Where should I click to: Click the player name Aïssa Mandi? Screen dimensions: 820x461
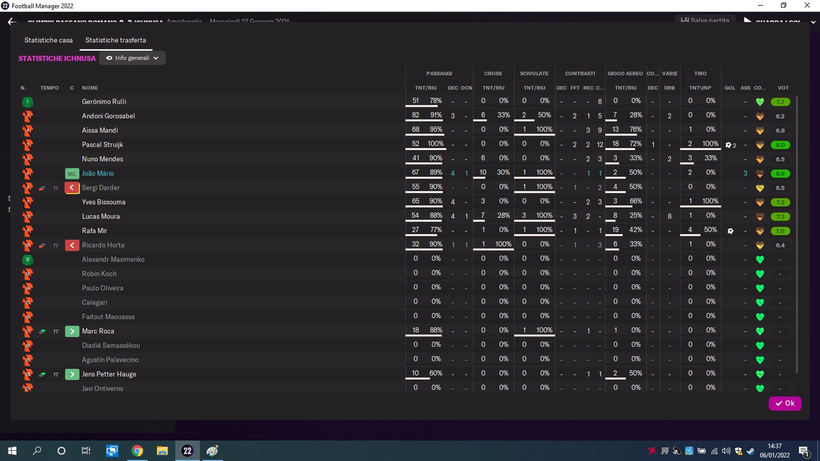click(100, 131)
